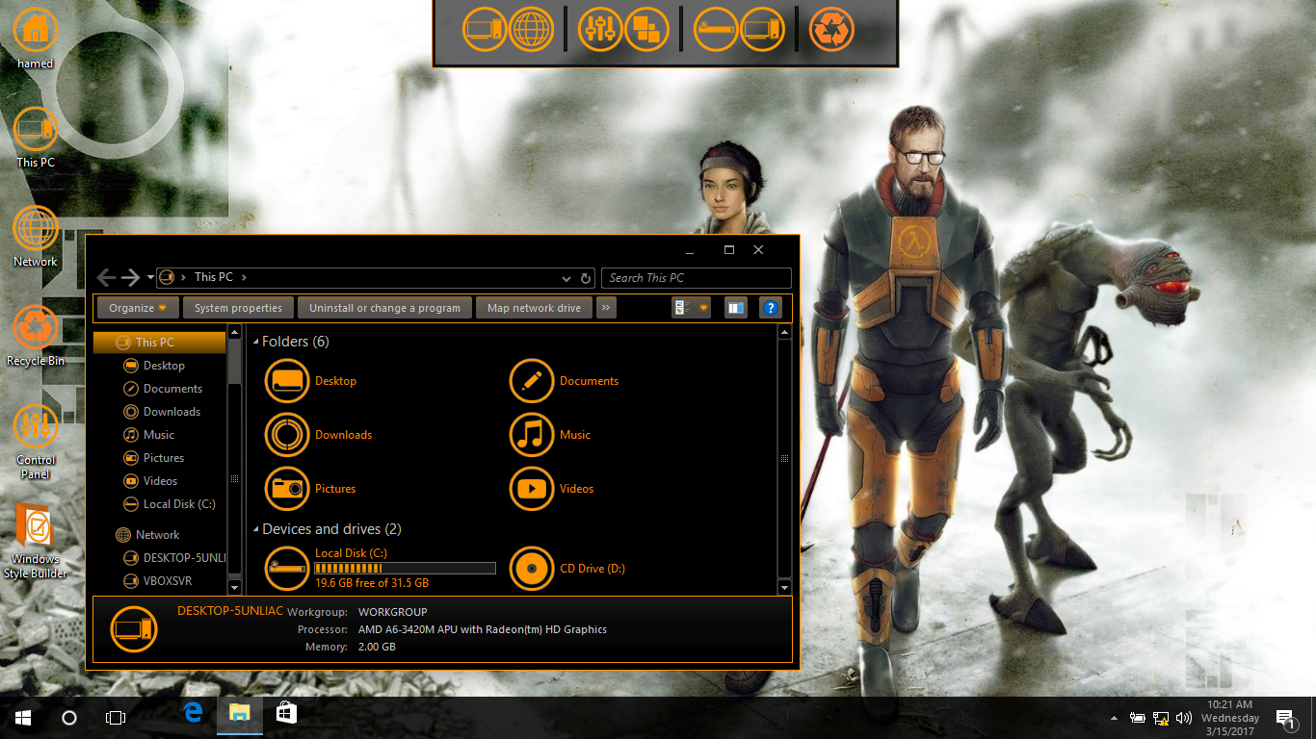The width and height of the screenshot is (1316, 739).
Task: Open the Music folder icon
Action: click(531, 435)
